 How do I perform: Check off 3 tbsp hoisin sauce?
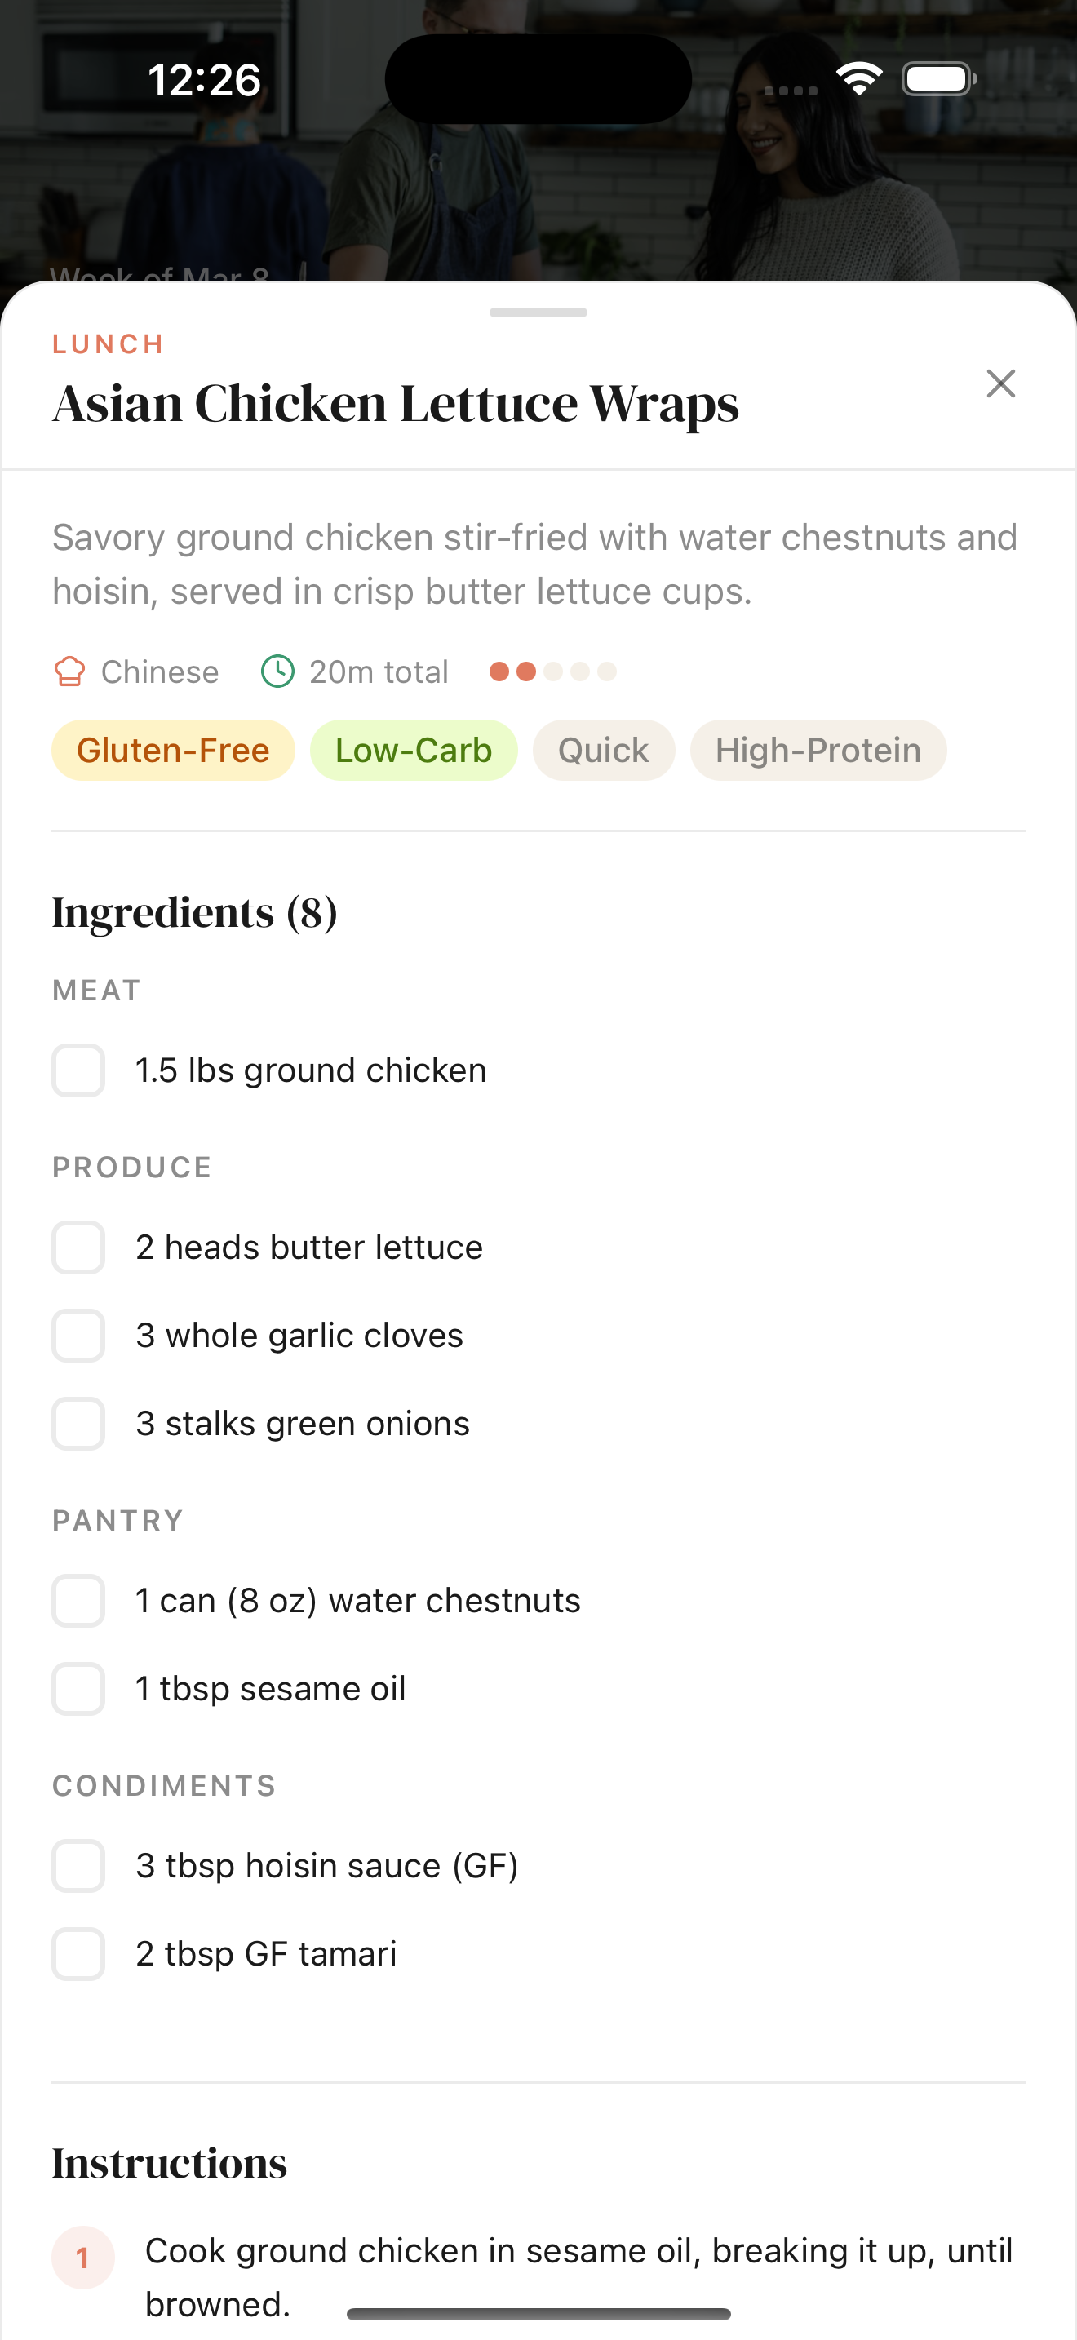(78, 1866)
